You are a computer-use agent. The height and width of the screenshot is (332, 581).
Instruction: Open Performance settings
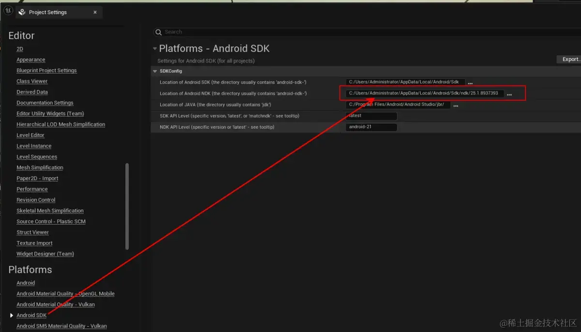click(x=32, y=189)
